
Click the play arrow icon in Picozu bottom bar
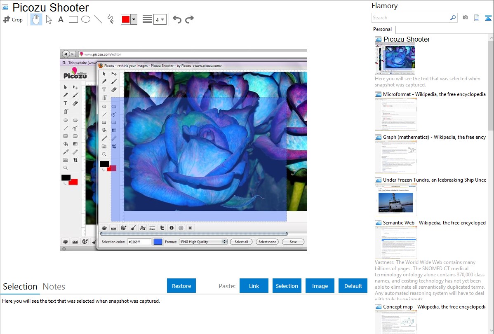click(x=190, y=228)
